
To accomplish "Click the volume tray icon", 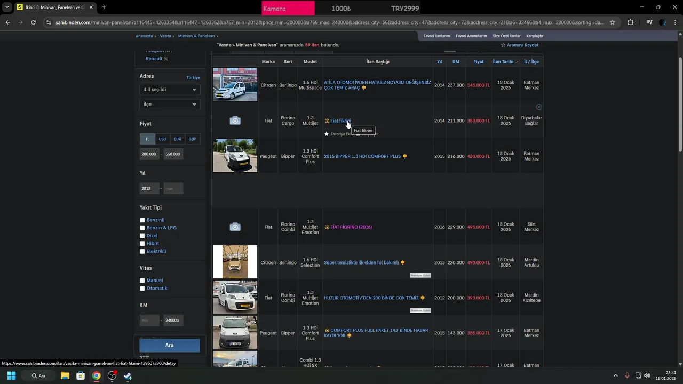I will pos(647,375).
